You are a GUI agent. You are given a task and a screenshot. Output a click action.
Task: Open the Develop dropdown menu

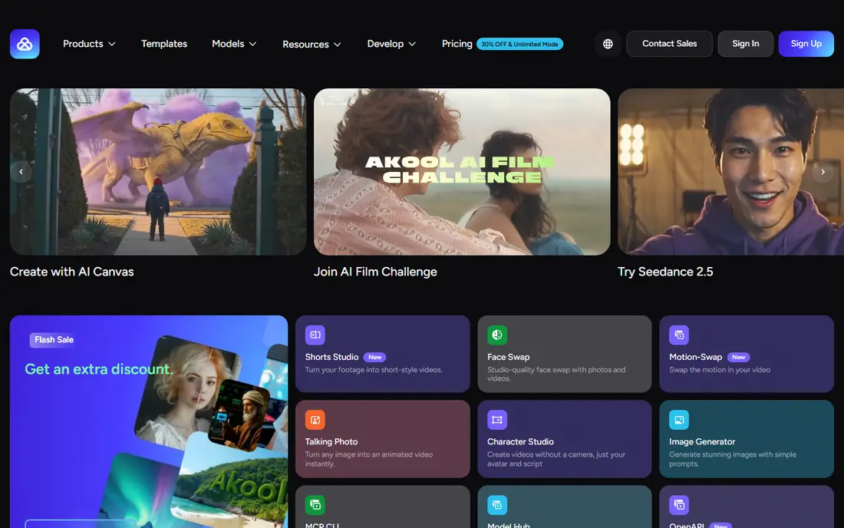[391, 44]
